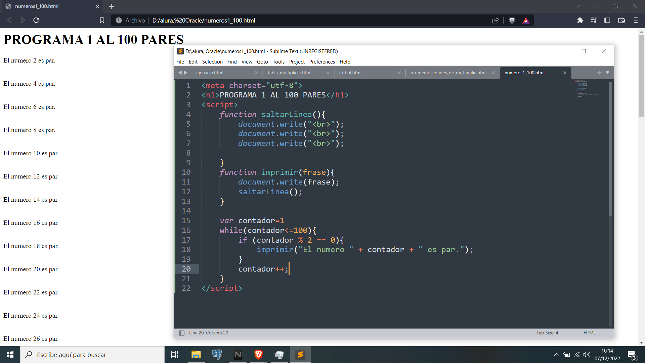Click 'contador++;' on line 20
645x363 pixels.
pyautogui.click(x=263, y=269)
